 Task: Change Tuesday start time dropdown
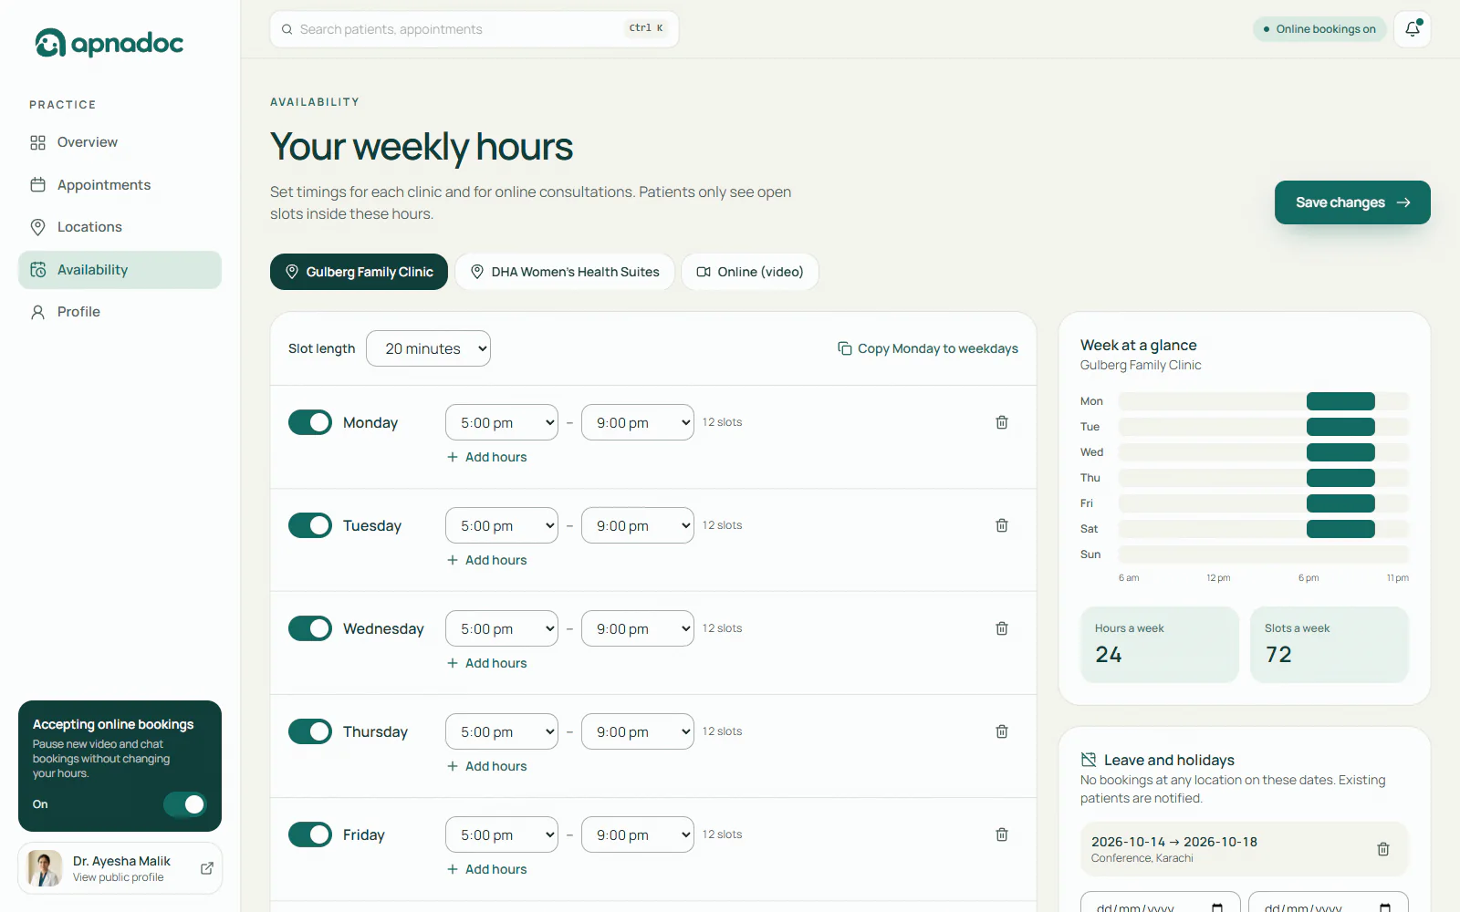pos(502,525)
